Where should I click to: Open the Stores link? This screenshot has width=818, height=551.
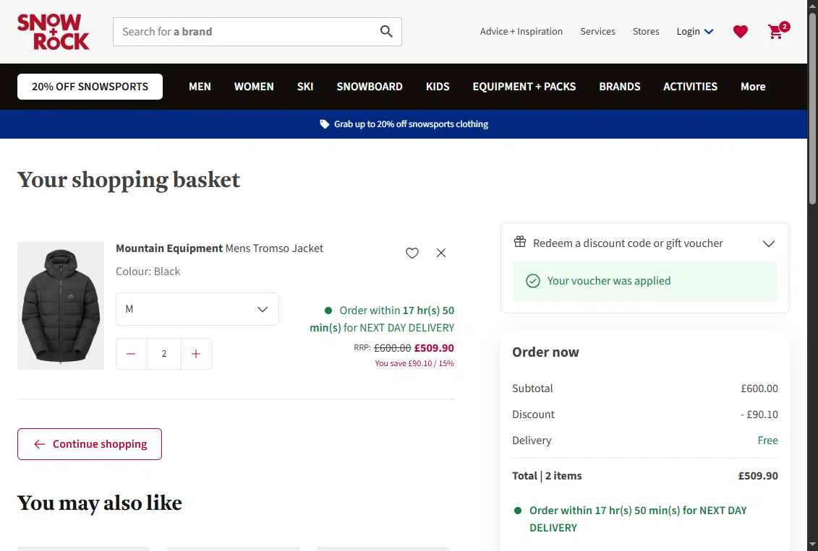(646, 31)
